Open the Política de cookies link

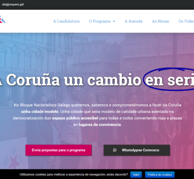click(x=160, y=175)
